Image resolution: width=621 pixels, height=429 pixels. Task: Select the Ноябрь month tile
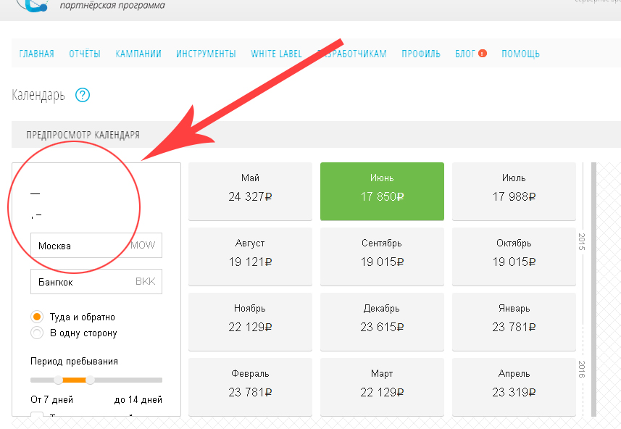[x=250, y=322]
